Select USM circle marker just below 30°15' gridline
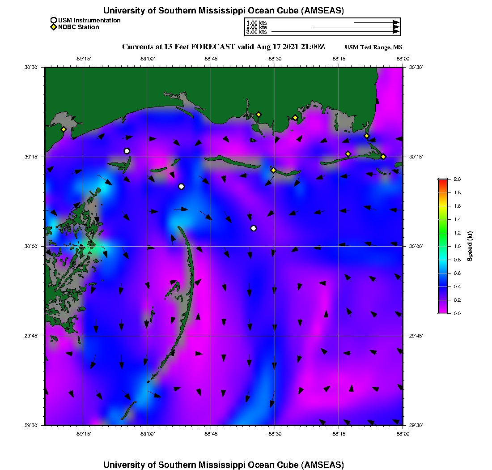 [x=181, y=186]
